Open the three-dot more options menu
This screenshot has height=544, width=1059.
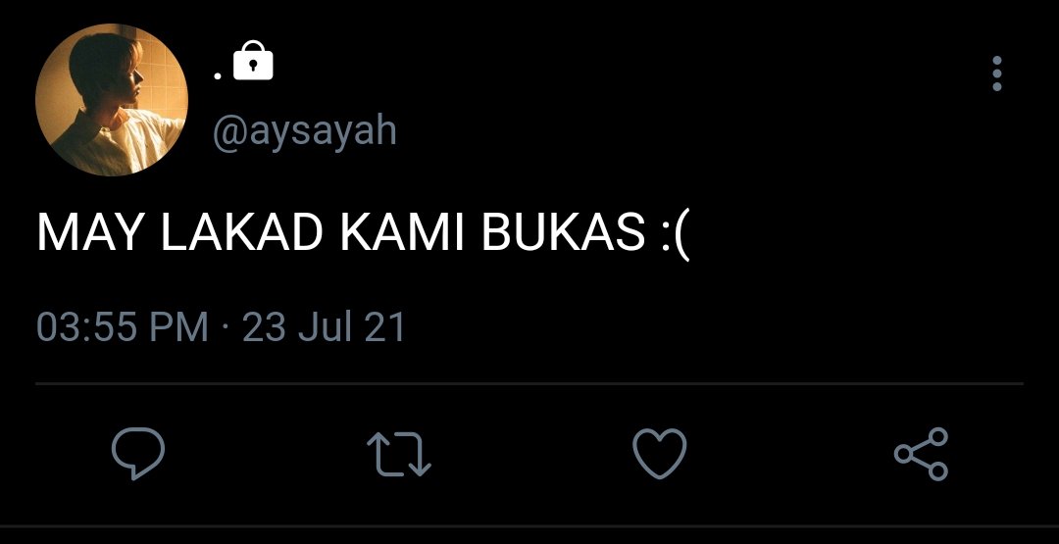click(x=997, y=73)
